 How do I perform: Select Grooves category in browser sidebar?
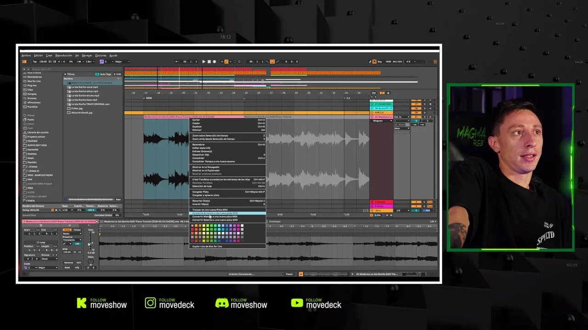point(32,98)
